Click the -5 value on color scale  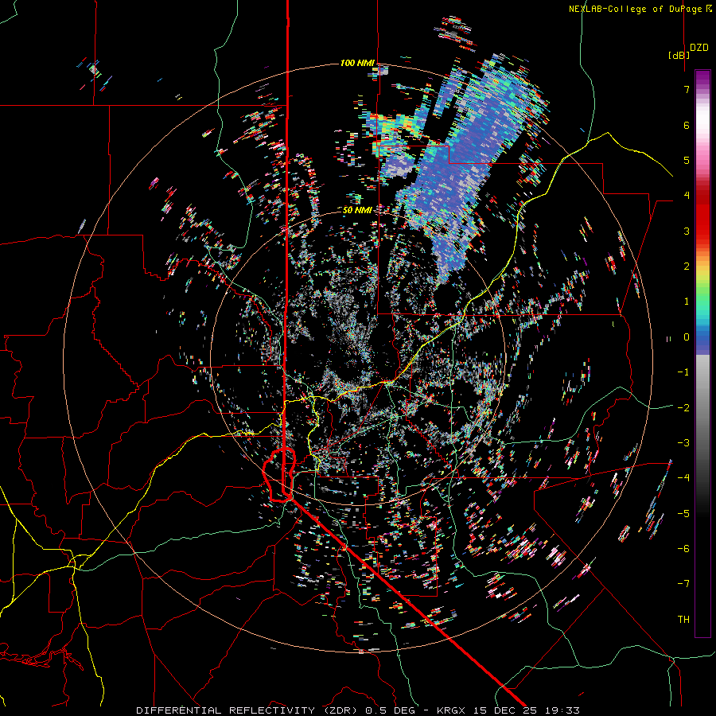pyautogui.click(x=683, y=514)
